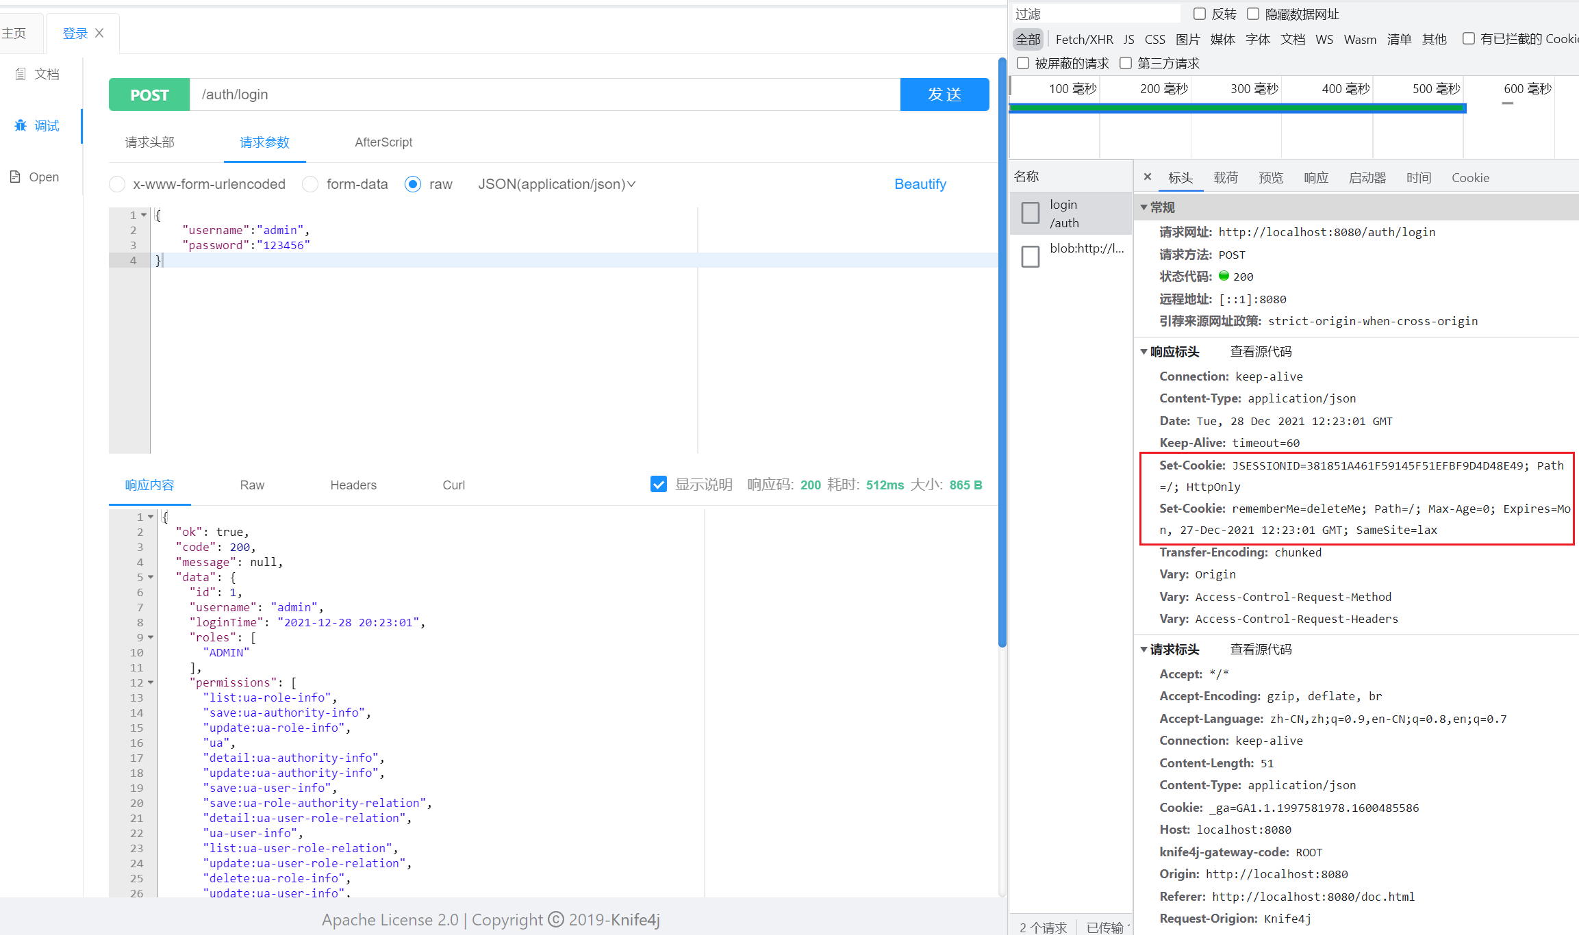Image resolution: width=1579 pixels, height=935 pixels.
Task: Open the Curl tab
Action: point(453,485)
